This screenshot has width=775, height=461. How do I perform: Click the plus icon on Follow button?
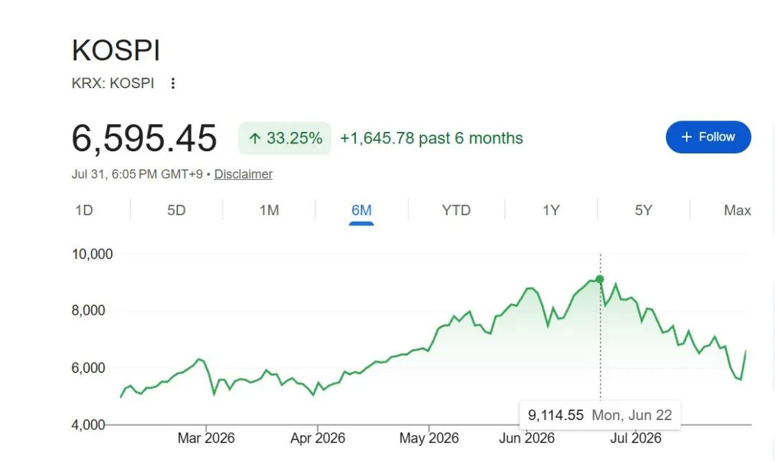pos(687,137)
